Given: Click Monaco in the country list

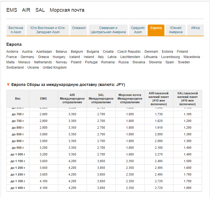Looking at the screenshot, I should tap(24, 62).
